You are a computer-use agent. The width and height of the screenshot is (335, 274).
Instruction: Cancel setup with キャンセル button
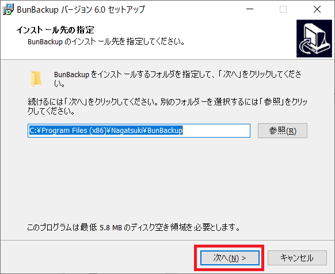(x=297, y=258)
